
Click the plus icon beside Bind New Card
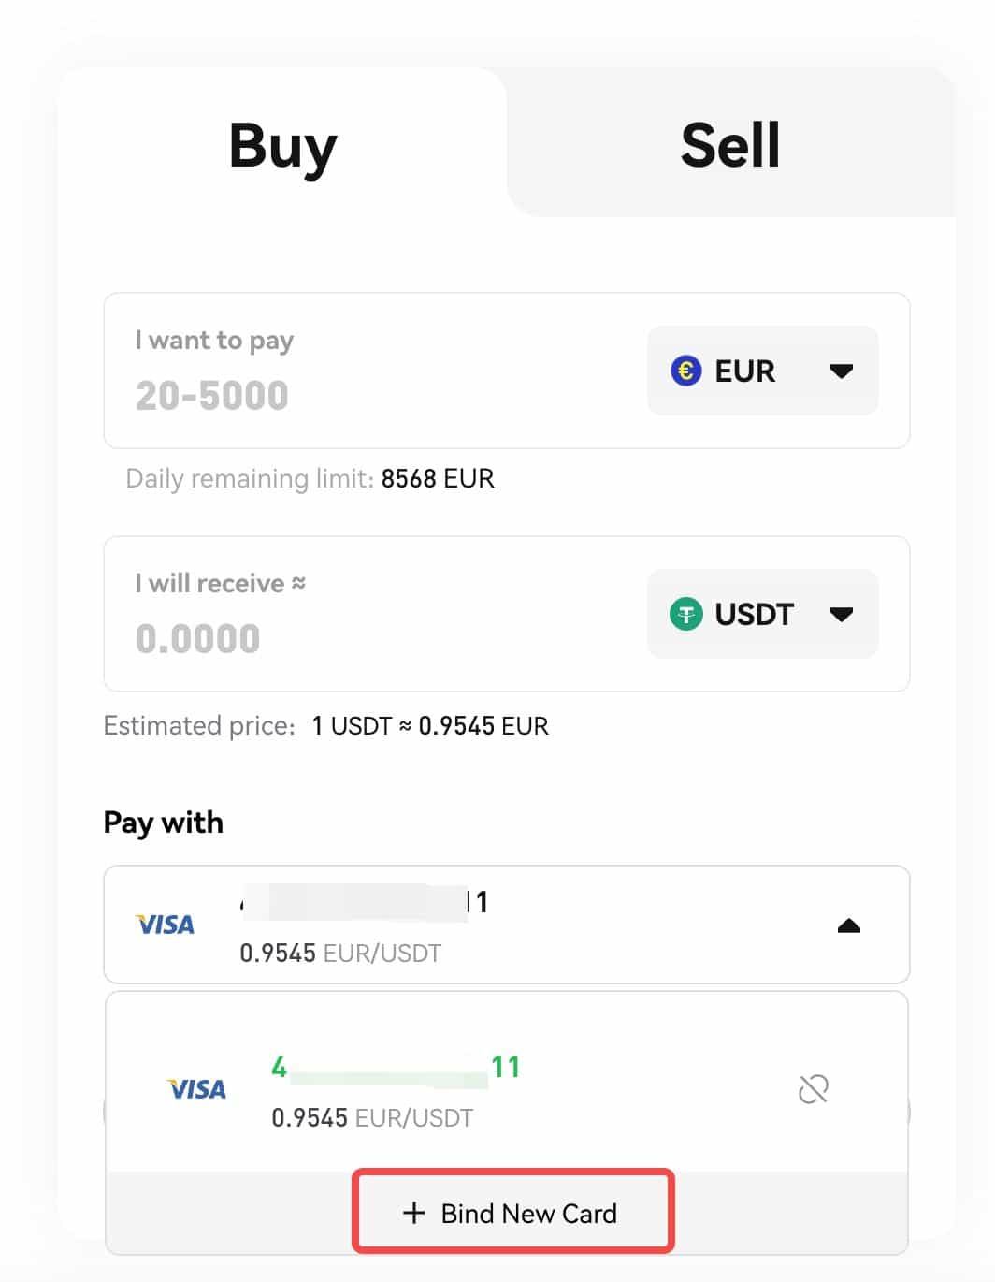(413, 1214)
